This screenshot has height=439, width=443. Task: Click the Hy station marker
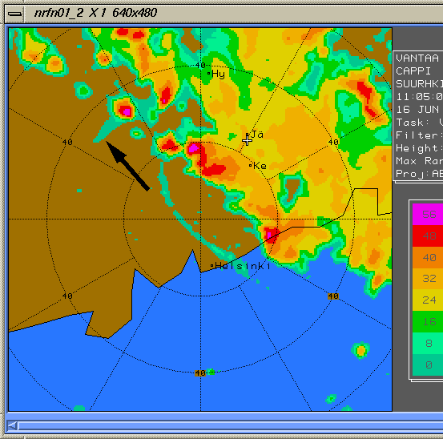pyautogui.click(x=209, y=74)
